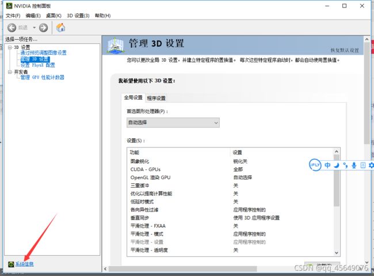Viewport: 374px width, 276px height.
Task: Toggle iFLY moon mode icon
Action: pos(337,165)
